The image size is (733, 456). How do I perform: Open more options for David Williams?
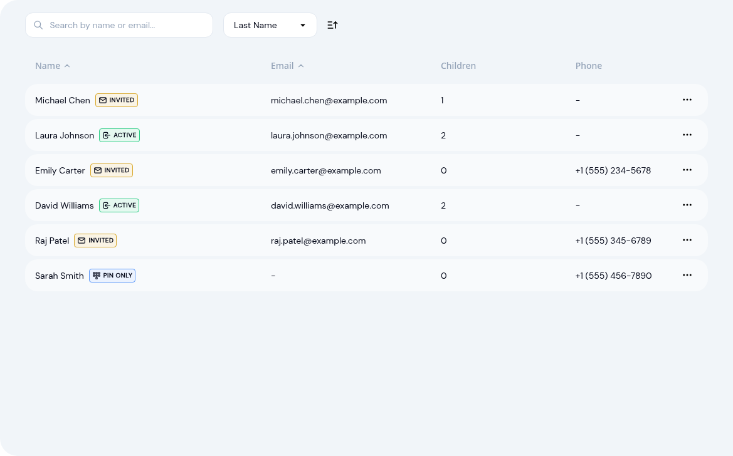tap(687, 205)
